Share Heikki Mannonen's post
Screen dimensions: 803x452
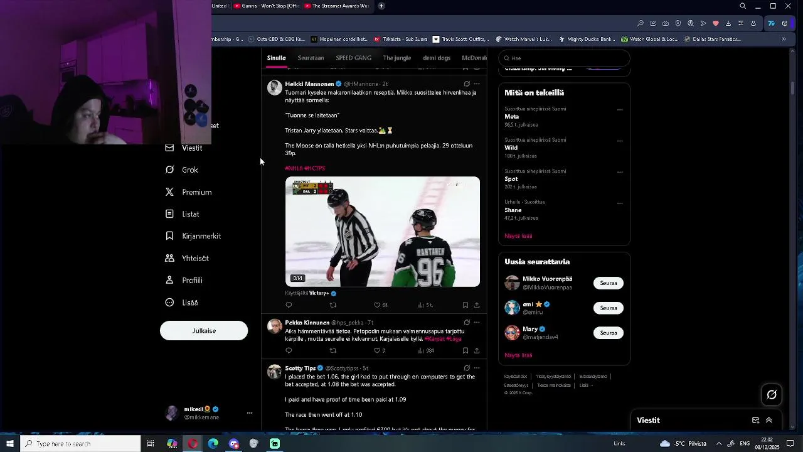point(477,305)
